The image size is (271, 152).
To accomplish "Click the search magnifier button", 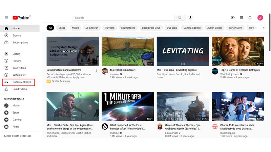I will pos(180,18).
